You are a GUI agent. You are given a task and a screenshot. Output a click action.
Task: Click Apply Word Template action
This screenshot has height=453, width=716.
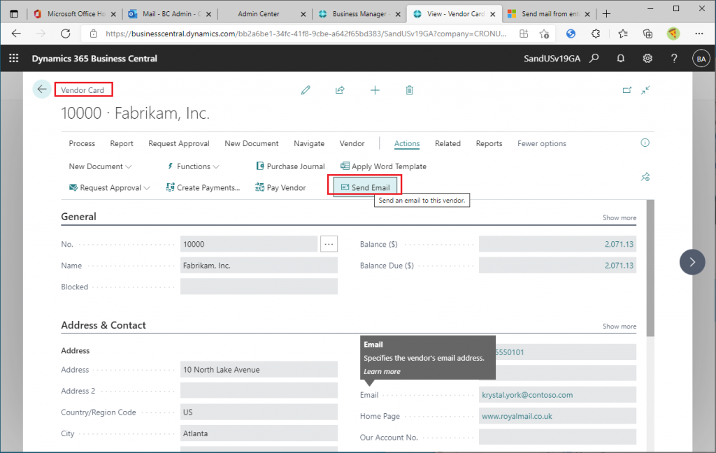384,166
